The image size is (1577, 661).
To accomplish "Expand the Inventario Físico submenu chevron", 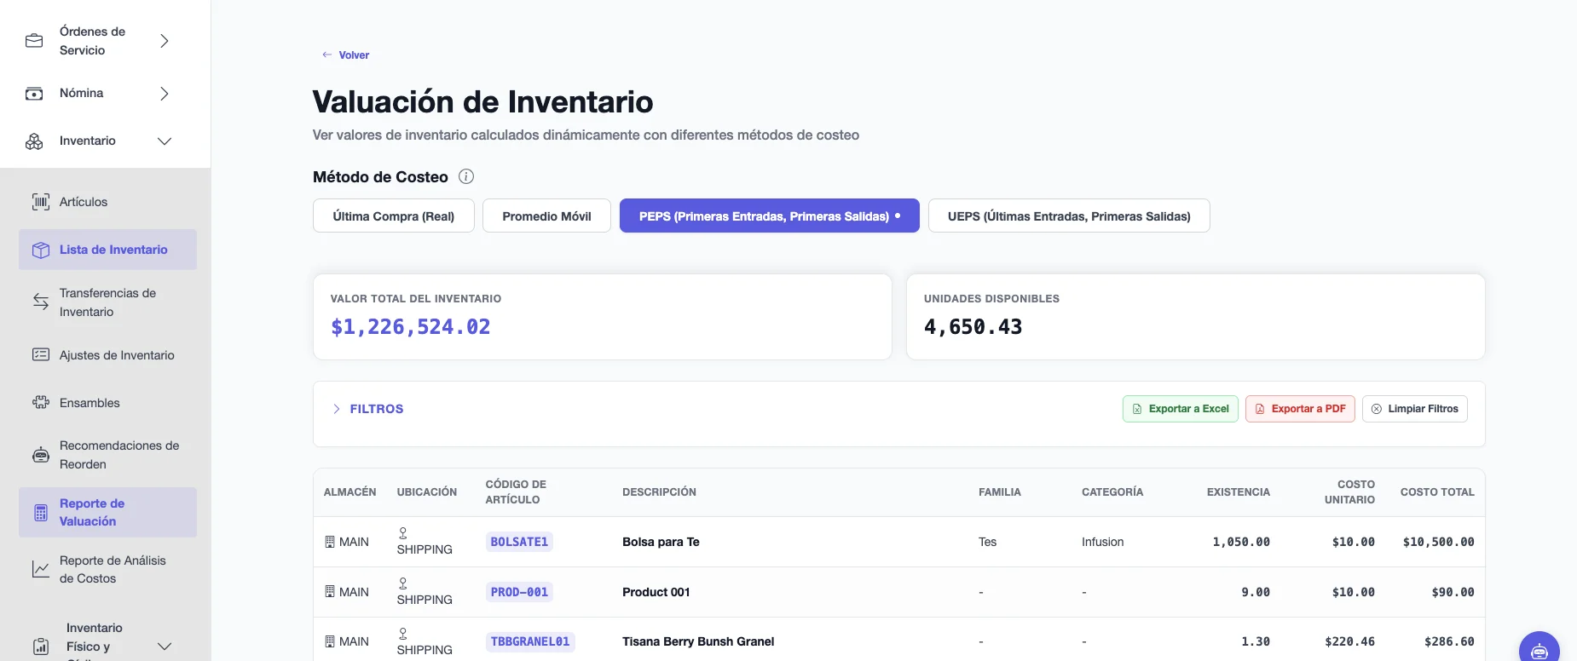I will point(165,647).
